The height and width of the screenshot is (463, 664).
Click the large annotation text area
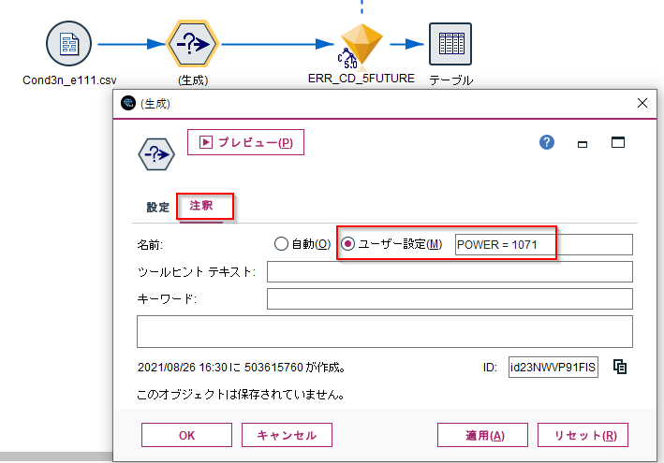385,331
